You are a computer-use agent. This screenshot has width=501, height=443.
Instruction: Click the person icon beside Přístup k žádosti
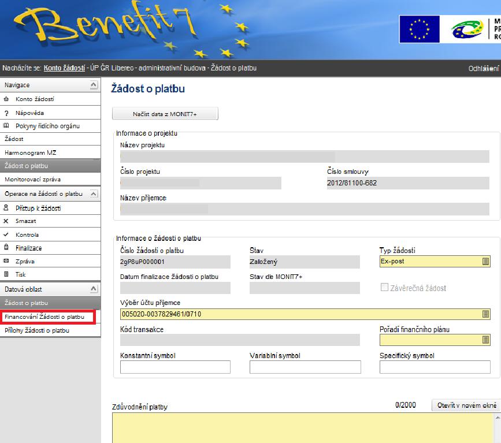point(6,208)
